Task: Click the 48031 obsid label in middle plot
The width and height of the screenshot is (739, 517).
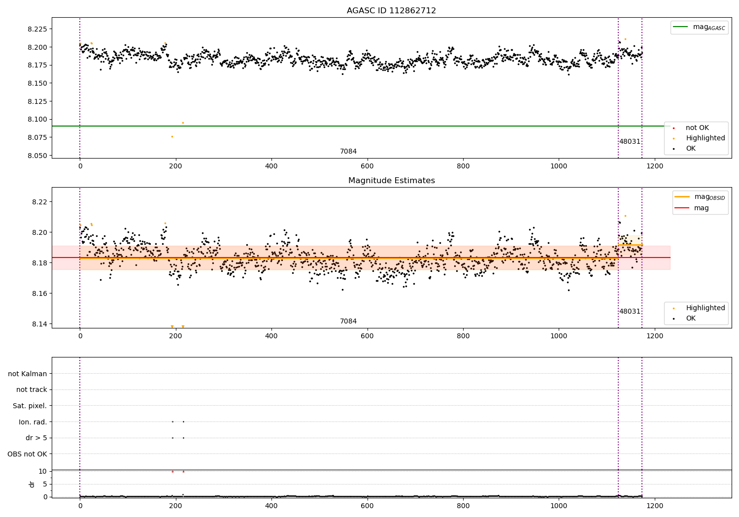Action: [630, 311]
